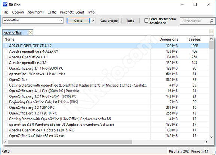Click the horizontal scrollbar right arrow
The image size is (216, 155).
pyautogui.click(x=206, y=142)
